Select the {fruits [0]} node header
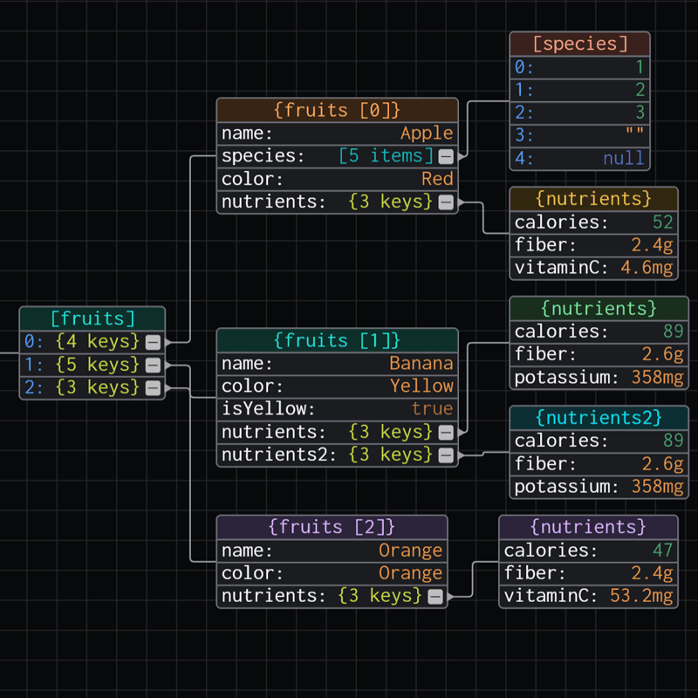Screen dimensions: 698x698 (x=337, y=109)
